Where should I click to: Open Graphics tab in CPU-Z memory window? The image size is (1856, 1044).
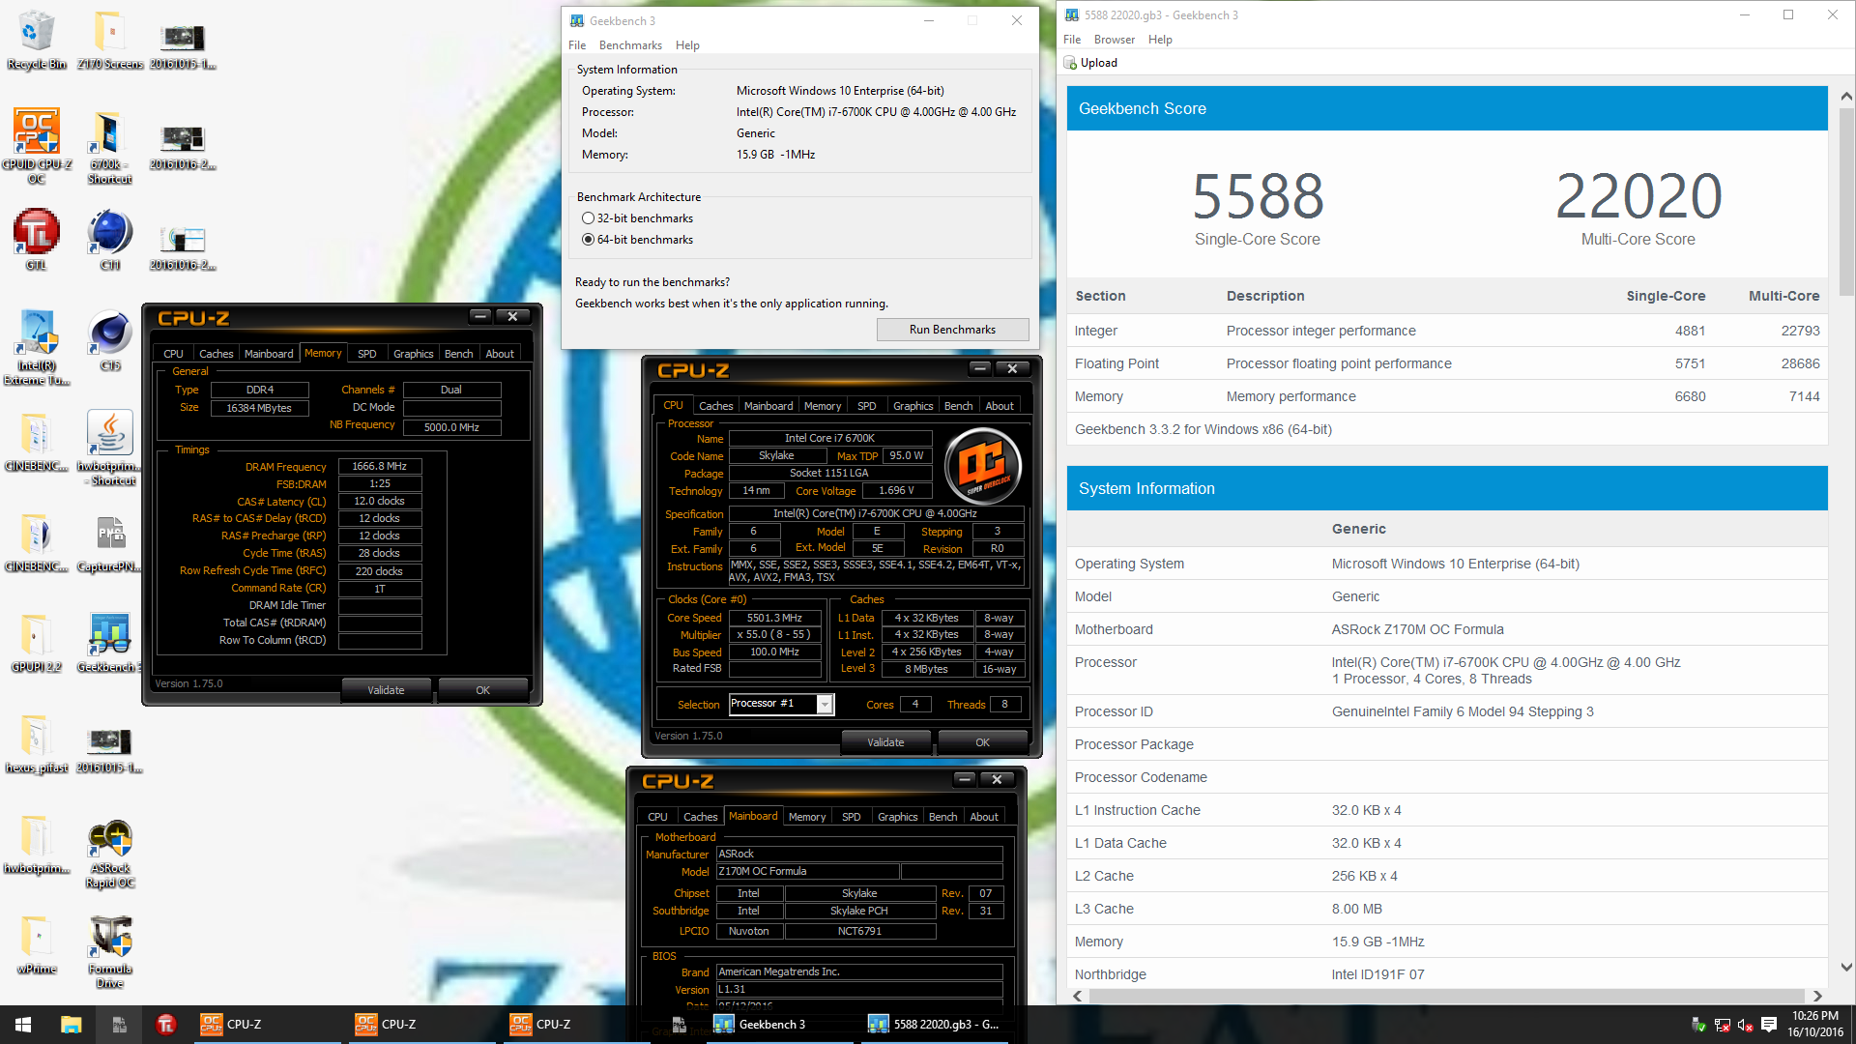(413, 354)
